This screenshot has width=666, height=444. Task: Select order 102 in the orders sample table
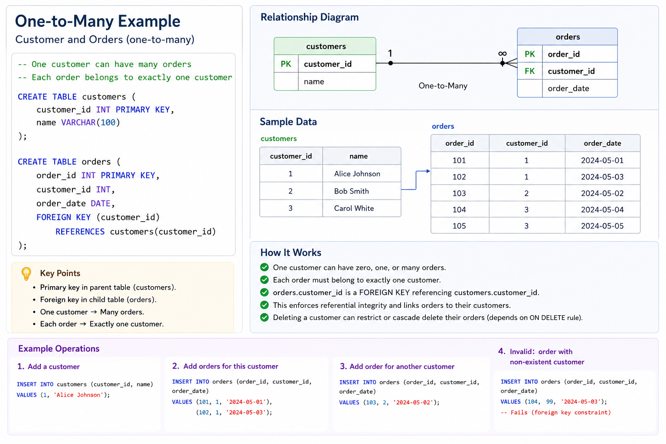459,177
